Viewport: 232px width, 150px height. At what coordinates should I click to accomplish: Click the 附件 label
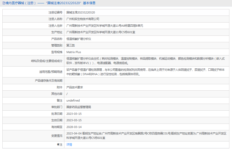pos(59,87)
